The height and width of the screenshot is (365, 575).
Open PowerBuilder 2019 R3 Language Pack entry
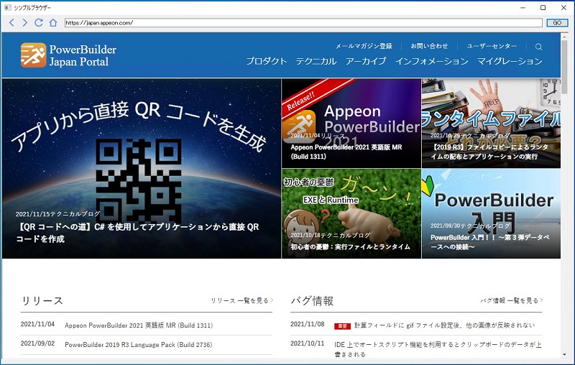coord(138,345)
